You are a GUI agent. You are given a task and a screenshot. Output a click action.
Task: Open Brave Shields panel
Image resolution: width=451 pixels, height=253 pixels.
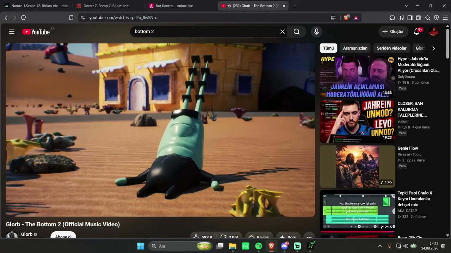coord(346,17)
